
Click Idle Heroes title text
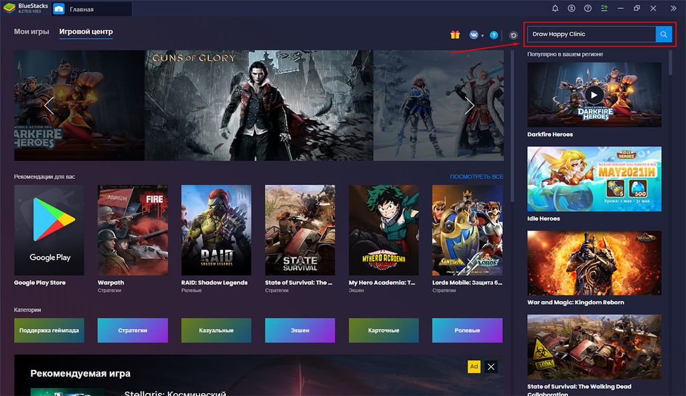coord(543,218)
